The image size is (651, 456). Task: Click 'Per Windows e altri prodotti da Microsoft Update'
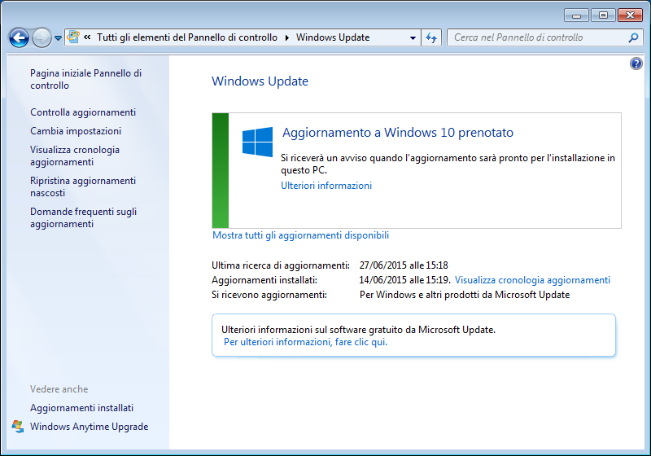tap(465, 295)
